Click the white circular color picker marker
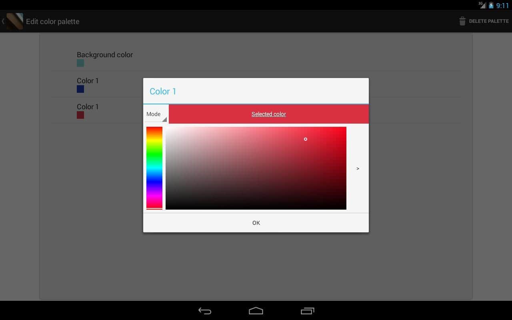 coord(306,139)
